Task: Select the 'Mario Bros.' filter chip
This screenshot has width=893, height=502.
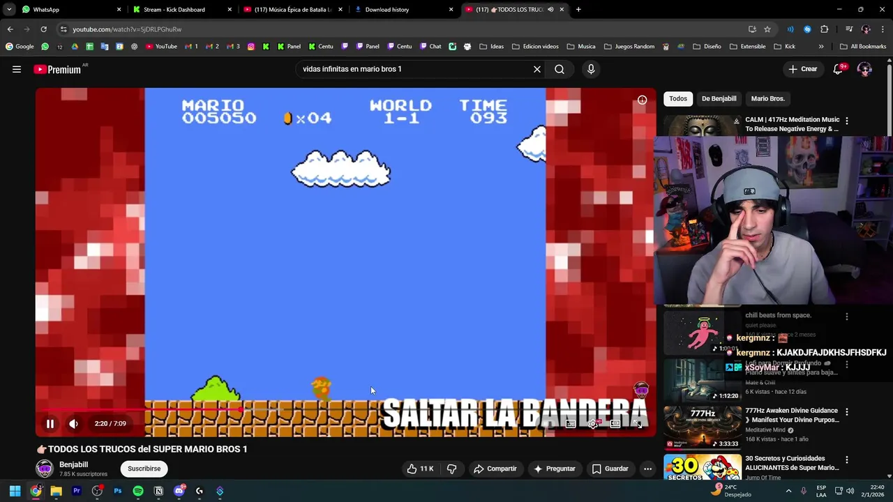Action: click(767, 98)
